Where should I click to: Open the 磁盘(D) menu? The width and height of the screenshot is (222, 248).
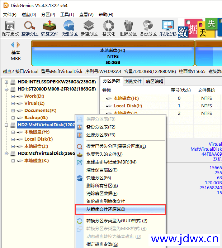point(29,15)
